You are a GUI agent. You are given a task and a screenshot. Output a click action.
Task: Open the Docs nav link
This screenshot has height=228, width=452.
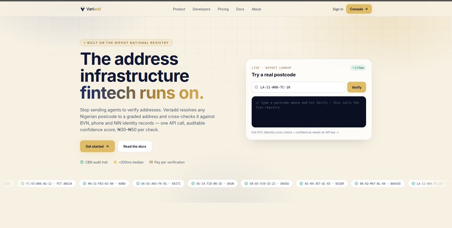point(240,9)
